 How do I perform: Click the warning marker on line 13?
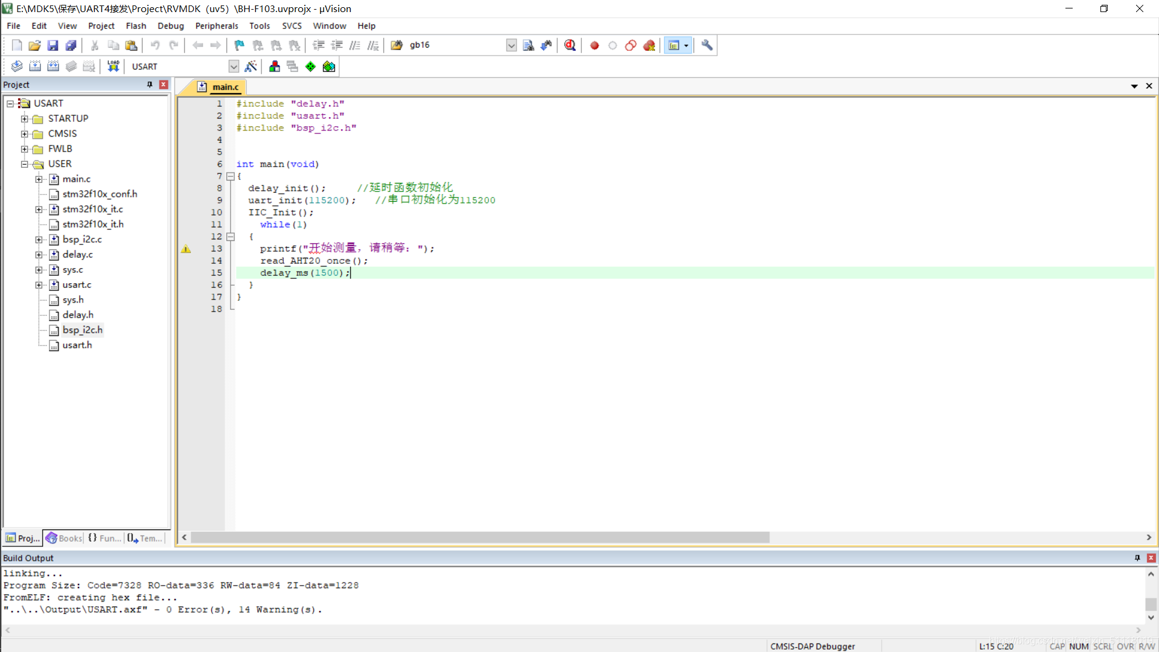tap(186, 249)
